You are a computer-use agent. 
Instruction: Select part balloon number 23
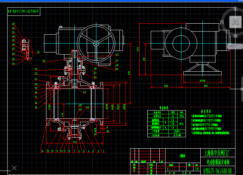[36, 69]
